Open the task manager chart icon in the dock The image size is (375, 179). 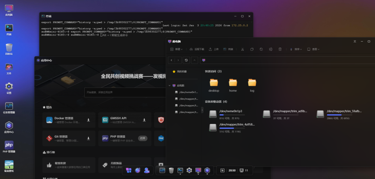click(x=162, y=170)
